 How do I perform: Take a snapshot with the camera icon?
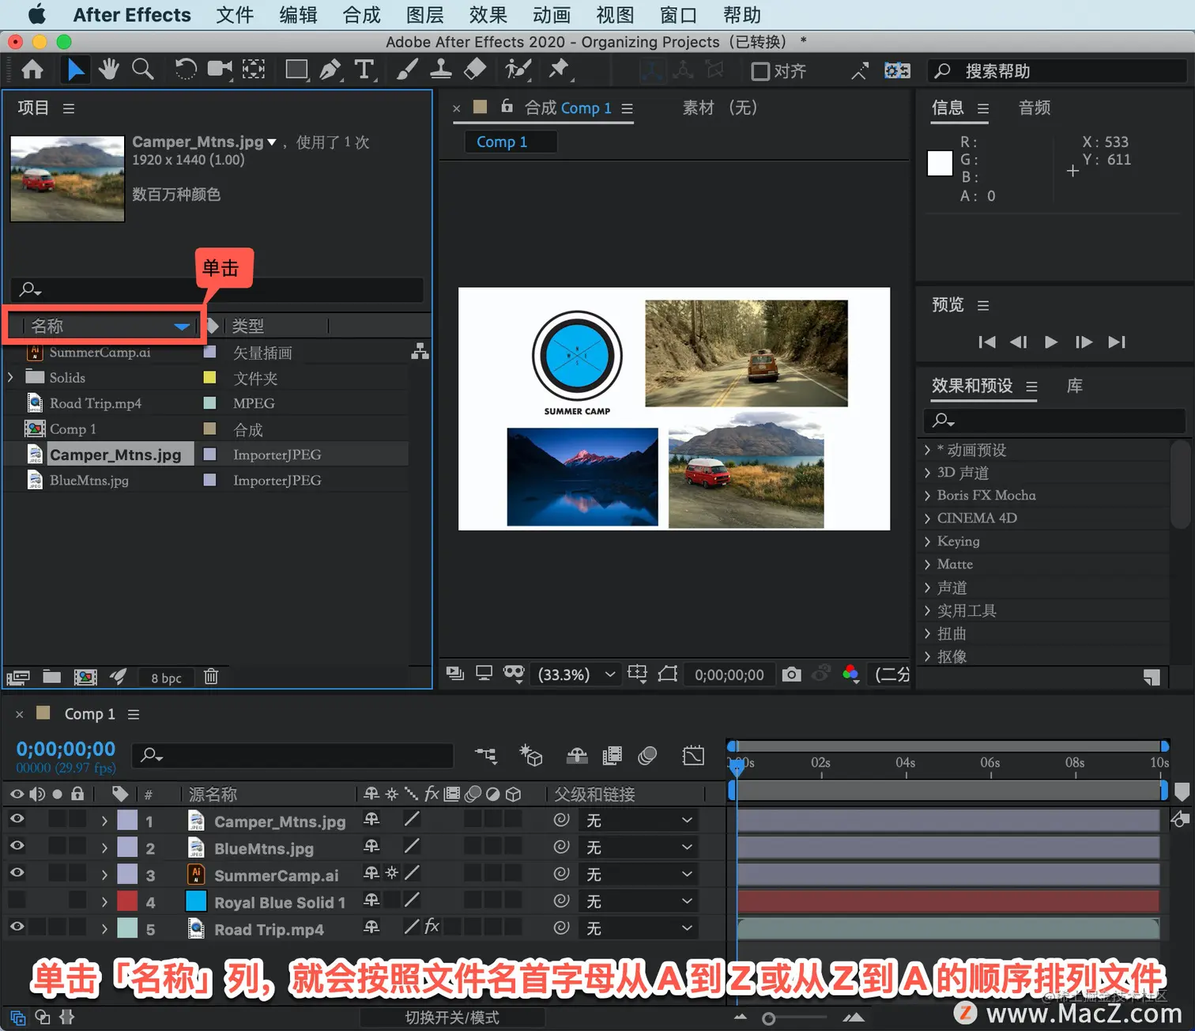click(791, 674)
